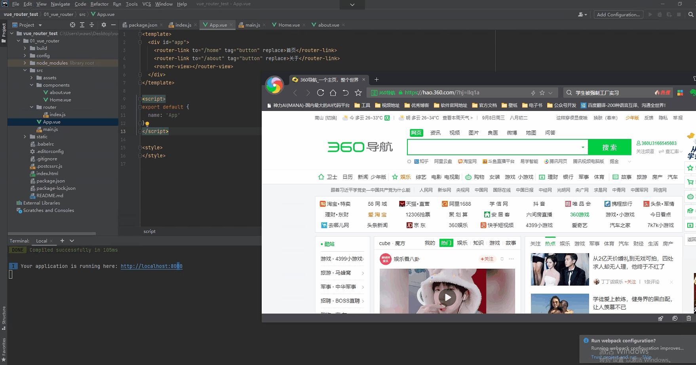Open the wedding news thumbnail image
The height and width of the screenshot is (365, 696).
560,269
